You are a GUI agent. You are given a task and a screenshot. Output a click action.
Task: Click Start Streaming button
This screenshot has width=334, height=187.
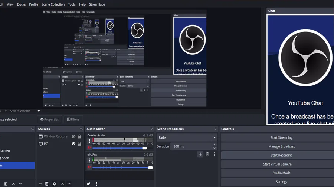(x=281, y=137)
